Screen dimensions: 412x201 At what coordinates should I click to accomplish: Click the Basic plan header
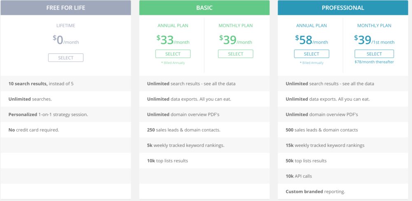(204, 7)
